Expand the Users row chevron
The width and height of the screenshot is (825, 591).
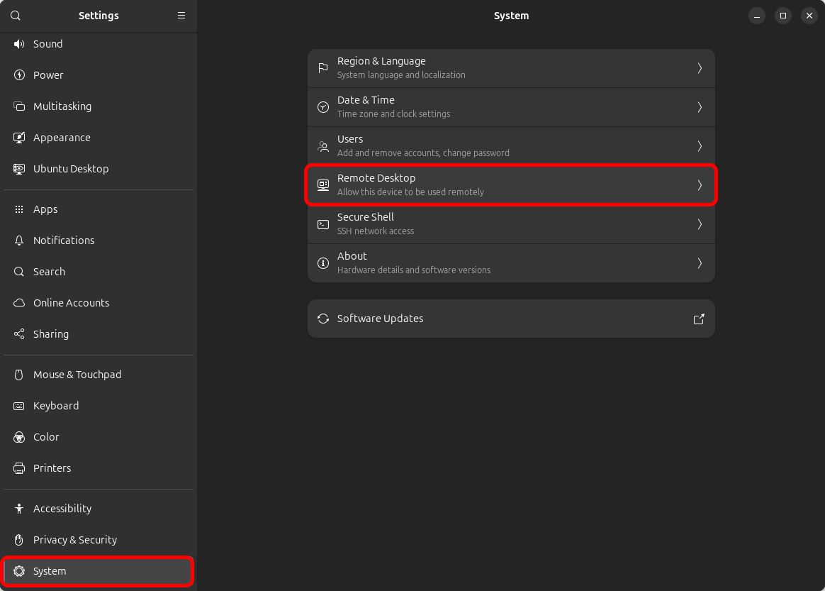coord(700,146)
